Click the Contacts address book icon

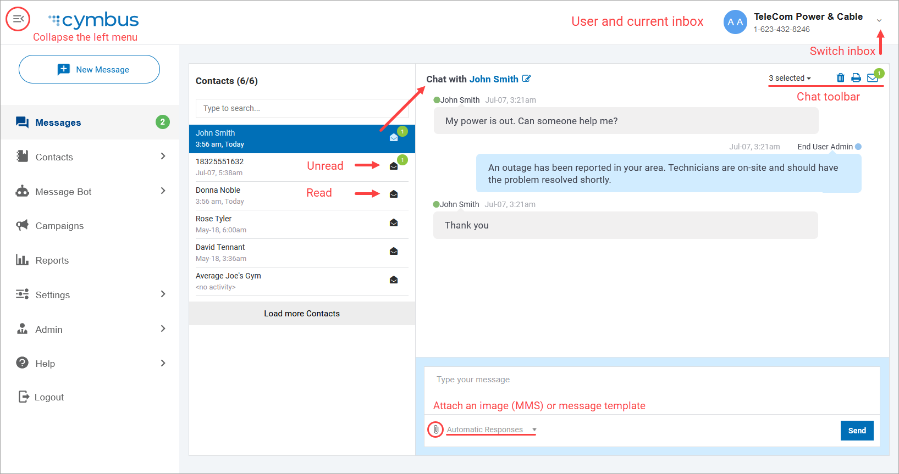(22, 157)
